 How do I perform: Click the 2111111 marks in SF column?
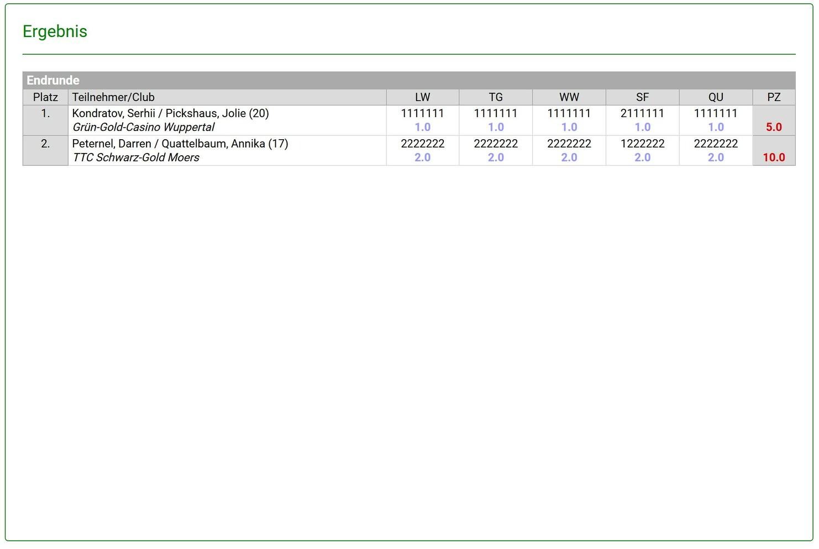point(642,113)
